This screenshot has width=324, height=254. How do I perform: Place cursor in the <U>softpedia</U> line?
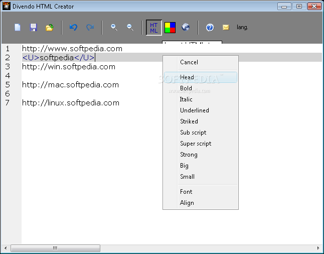(59, 58)
